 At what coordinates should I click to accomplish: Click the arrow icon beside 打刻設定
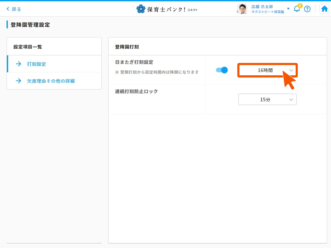tap(19, 64)
